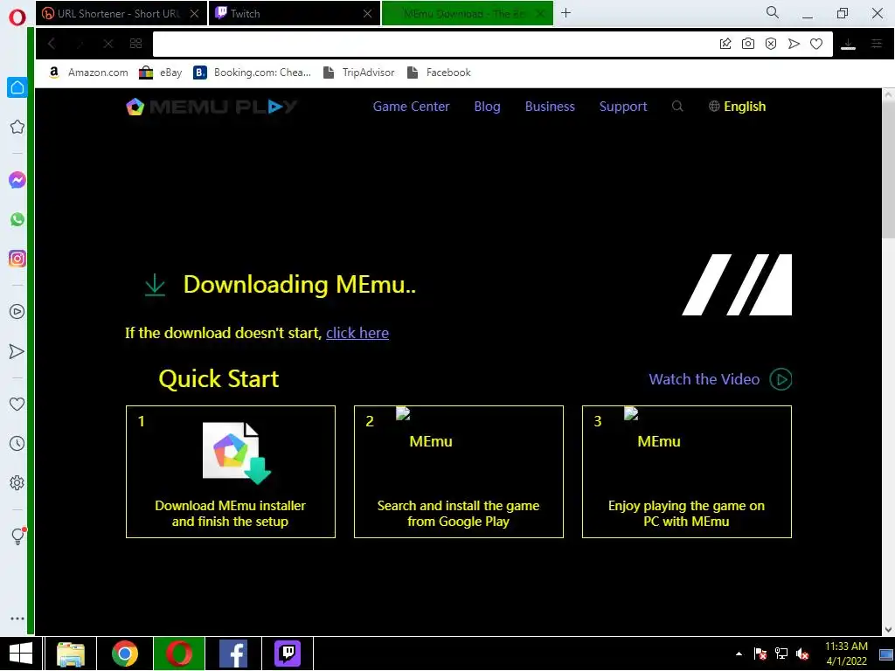Close the Twitch tab
Viewport: 895px width, 671px height.
coord(368,14)
